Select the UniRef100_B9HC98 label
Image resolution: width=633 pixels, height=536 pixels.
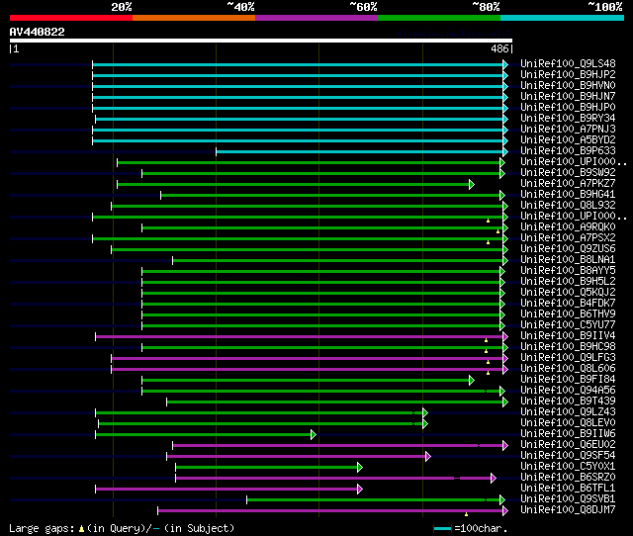click(568, 347)
